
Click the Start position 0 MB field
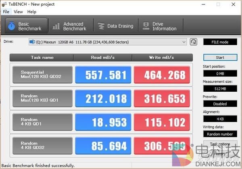click(x=220, y=74)
